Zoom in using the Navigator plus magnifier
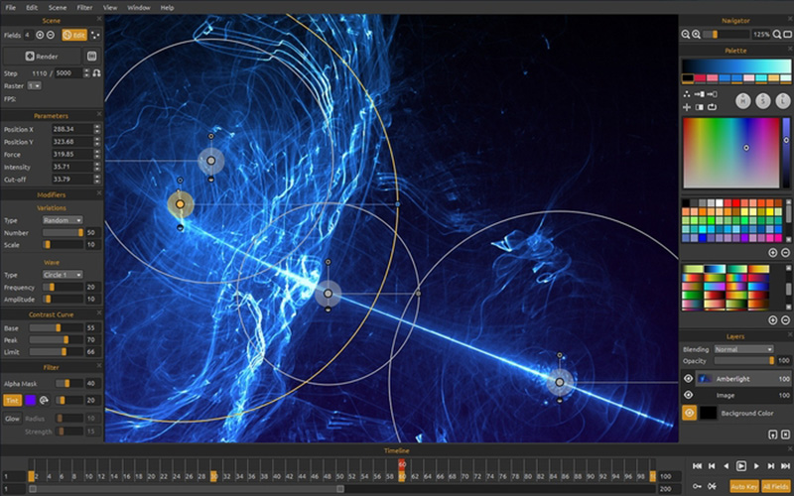Viewport: 794px width, 496px height. pyautogui.click(x=697, y=35)
